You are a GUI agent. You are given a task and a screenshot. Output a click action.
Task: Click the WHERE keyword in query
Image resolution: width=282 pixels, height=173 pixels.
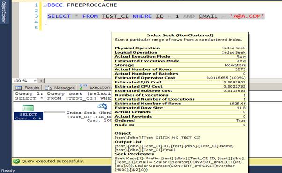pyautogui.click(x=142, y=16)
